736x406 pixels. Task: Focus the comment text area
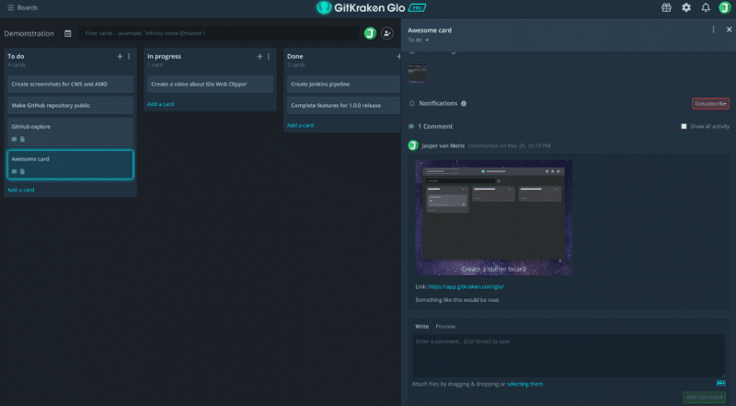click(x=569, y=355)
